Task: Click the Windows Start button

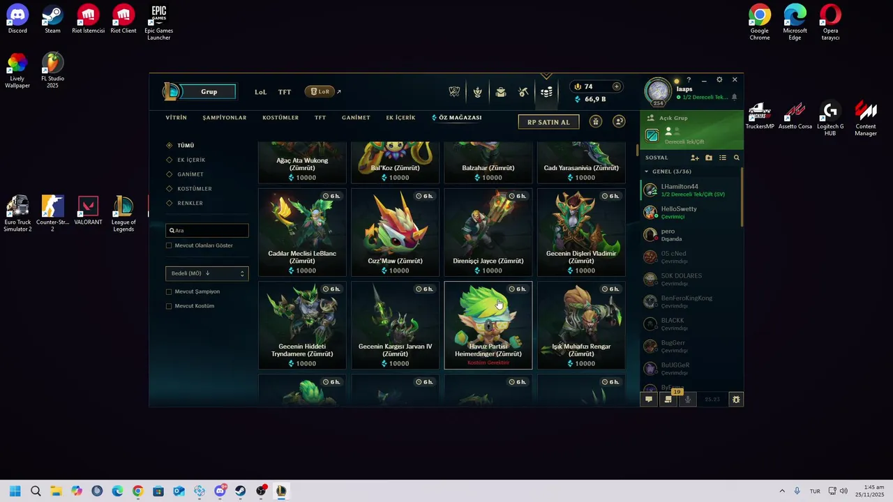Action: coord(15,491)
